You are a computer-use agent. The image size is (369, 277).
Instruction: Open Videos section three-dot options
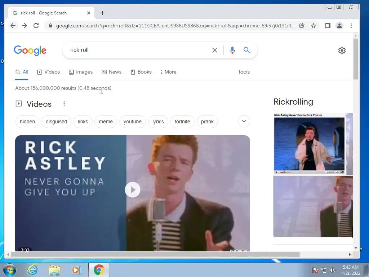64,104
